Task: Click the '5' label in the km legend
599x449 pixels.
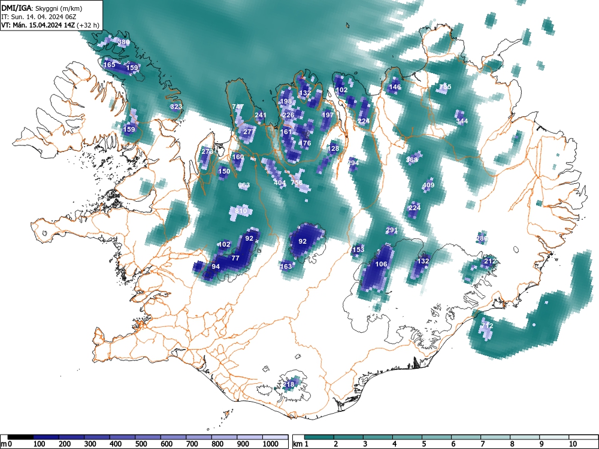Action: pyautogui.click(x=423, y=444)
